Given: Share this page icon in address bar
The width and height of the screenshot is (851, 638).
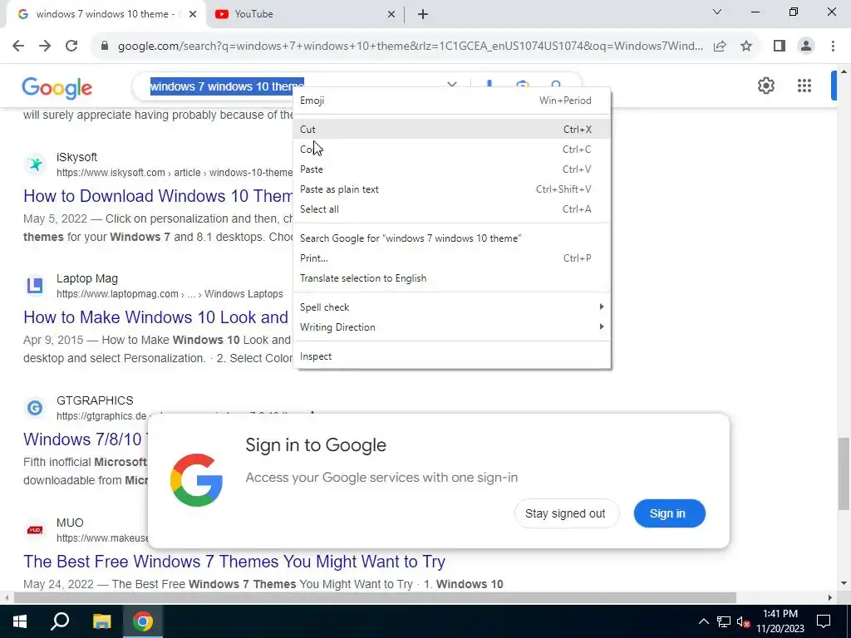Looking at the screenshot, I should tap(721, 47).
